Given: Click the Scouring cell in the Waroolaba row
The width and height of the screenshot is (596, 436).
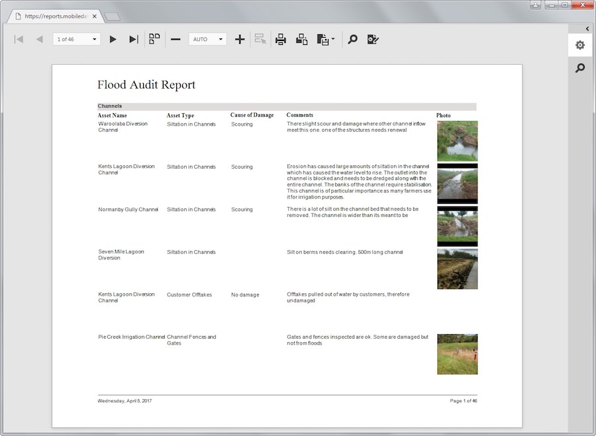Looking at the screenshot, I should [242, 124].
